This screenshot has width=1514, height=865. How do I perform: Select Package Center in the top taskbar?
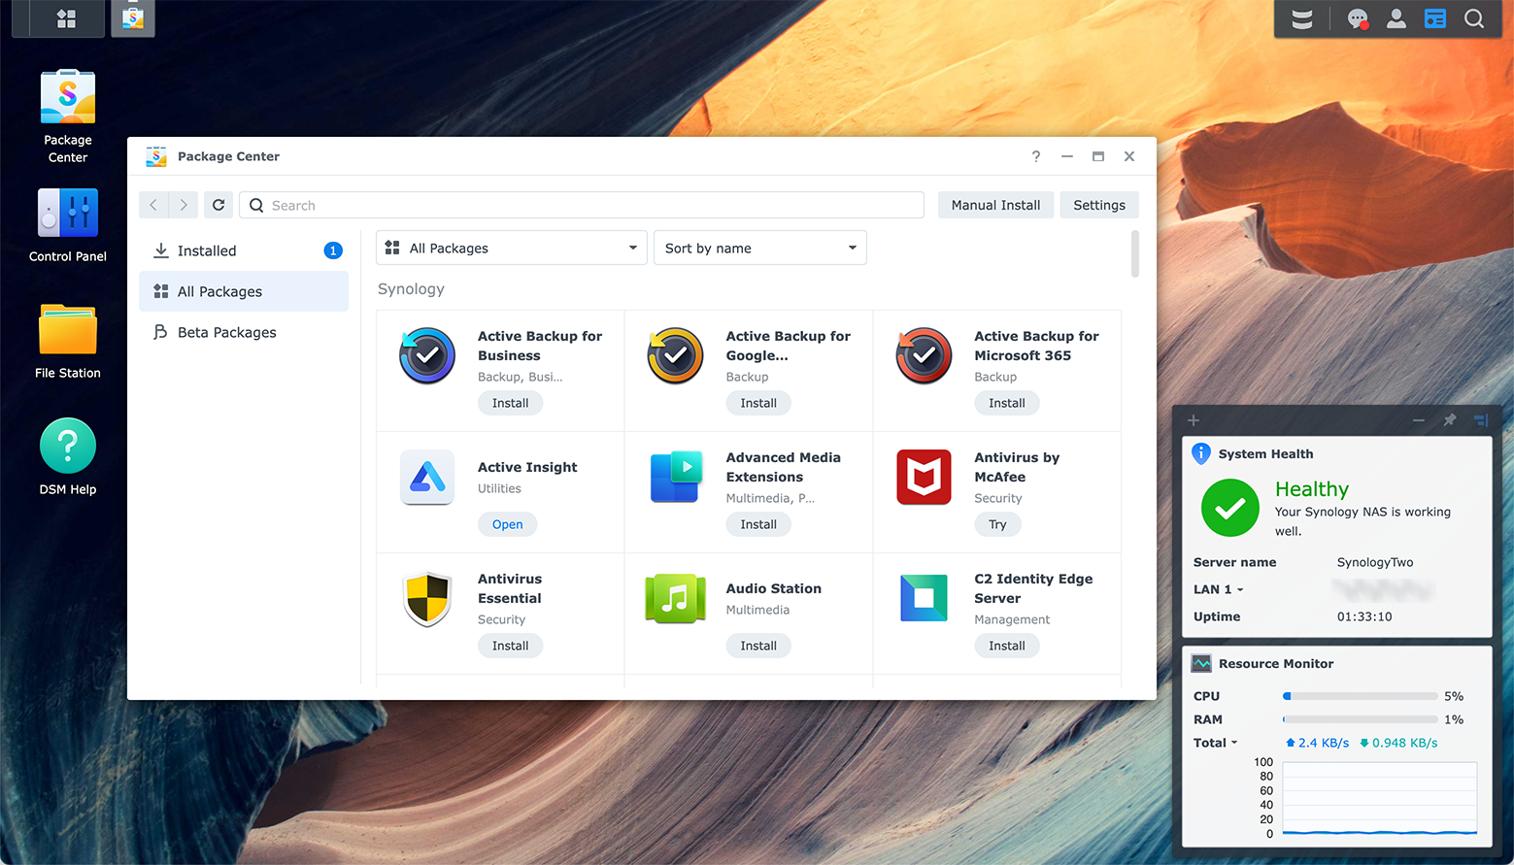point(133,18)
